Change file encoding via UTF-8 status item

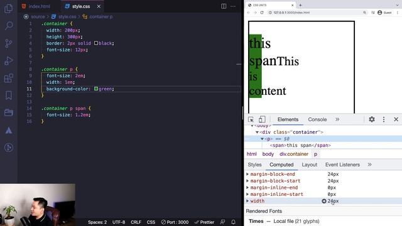point(119,222)
